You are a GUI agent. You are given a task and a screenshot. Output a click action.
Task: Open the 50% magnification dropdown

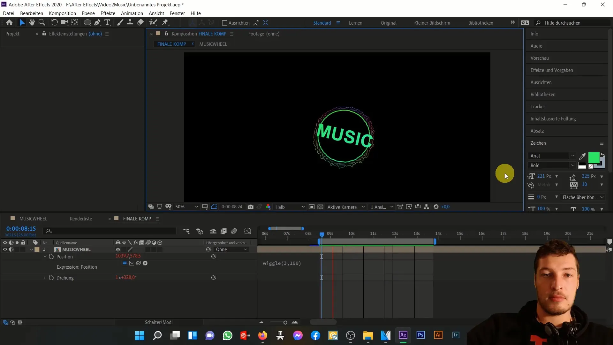pyautogui.click(x=186, y=207)
